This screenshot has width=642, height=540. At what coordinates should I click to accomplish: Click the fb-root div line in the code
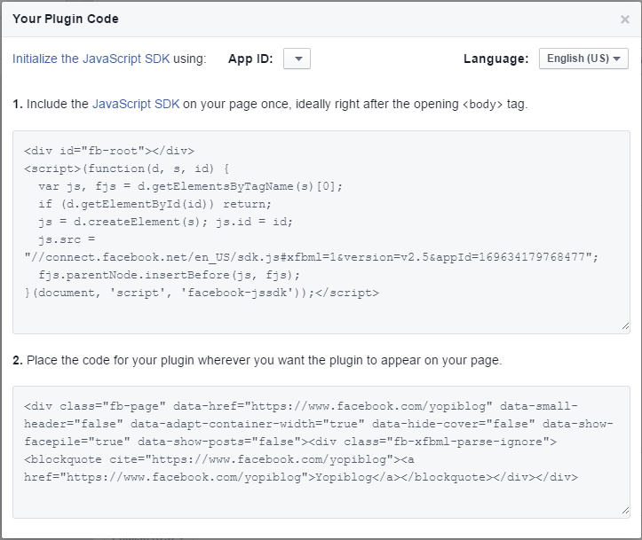tap(109, 151)
